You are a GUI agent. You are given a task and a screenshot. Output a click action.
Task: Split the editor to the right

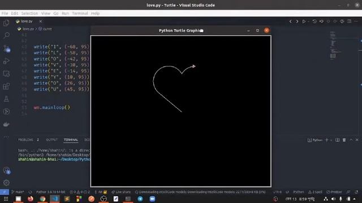349,21
